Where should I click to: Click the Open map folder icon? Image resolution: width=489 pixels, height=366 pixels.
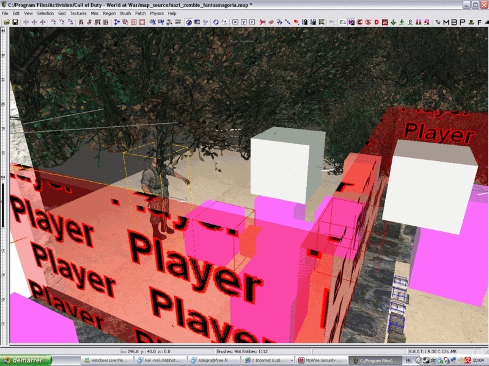(x=7, y=22)
